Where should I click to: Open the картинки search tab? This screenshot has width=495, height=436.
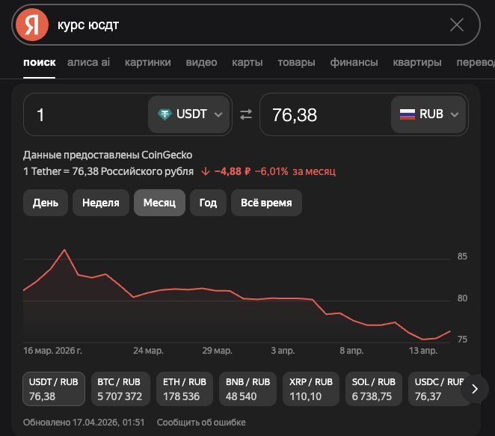(147, 62)
